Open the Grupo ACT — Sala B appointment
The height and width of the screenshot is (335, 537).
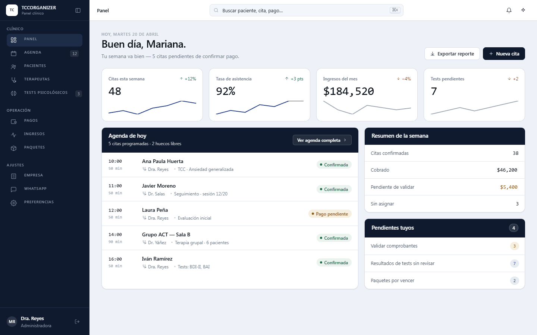pos(230,238)
